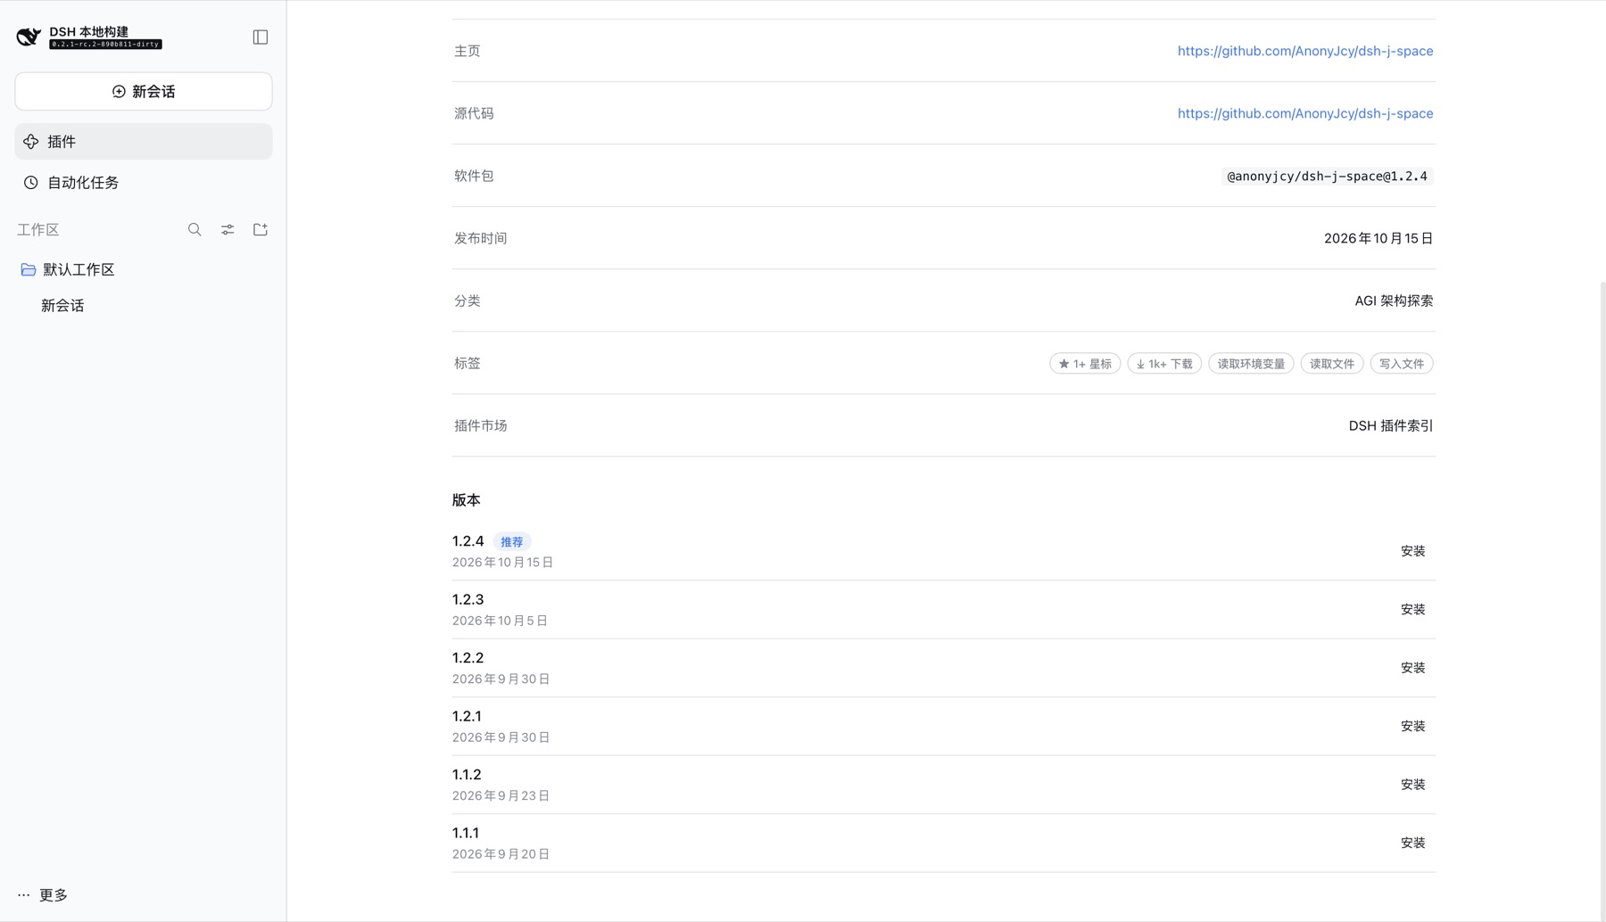This screenshot has width=1606, height=922.
Task: Start a new conversation with 新会话 button
Action: click(x=144, y=92)
